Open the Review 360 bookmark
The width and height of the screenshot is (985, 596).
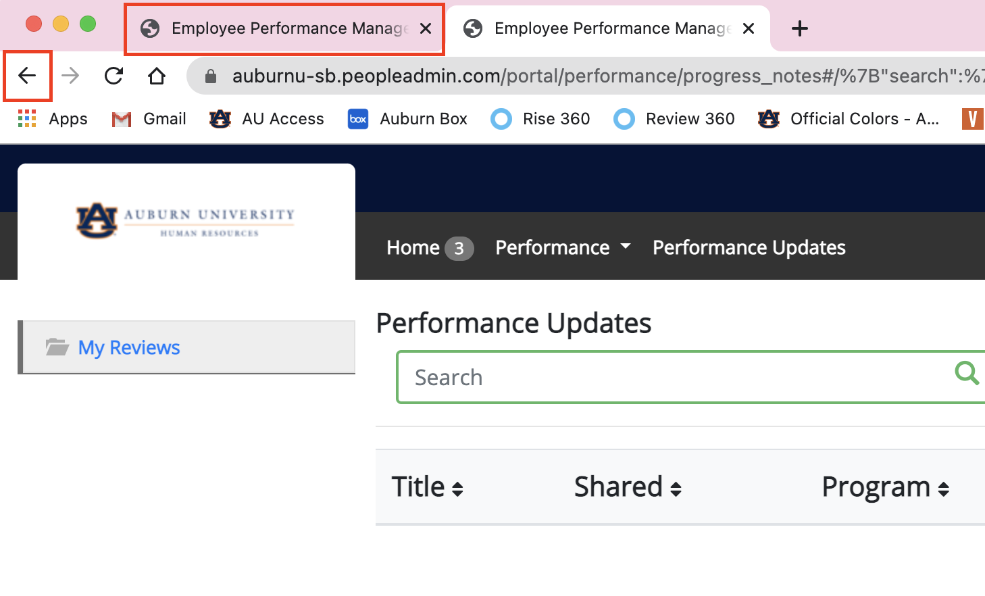674,119
